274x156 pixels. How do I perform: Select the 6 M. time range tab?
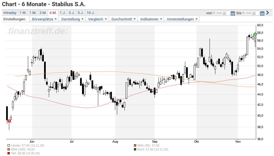point(53,13)
